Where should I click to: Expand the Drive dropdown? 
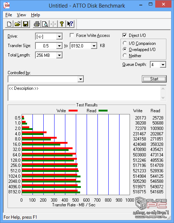59,37
